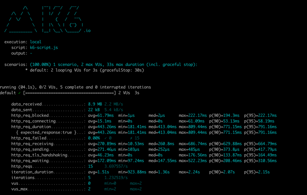Click http_req_connecting 'p(95)=58.19ms'
307x195 pixels.
[x=259, y=121]
